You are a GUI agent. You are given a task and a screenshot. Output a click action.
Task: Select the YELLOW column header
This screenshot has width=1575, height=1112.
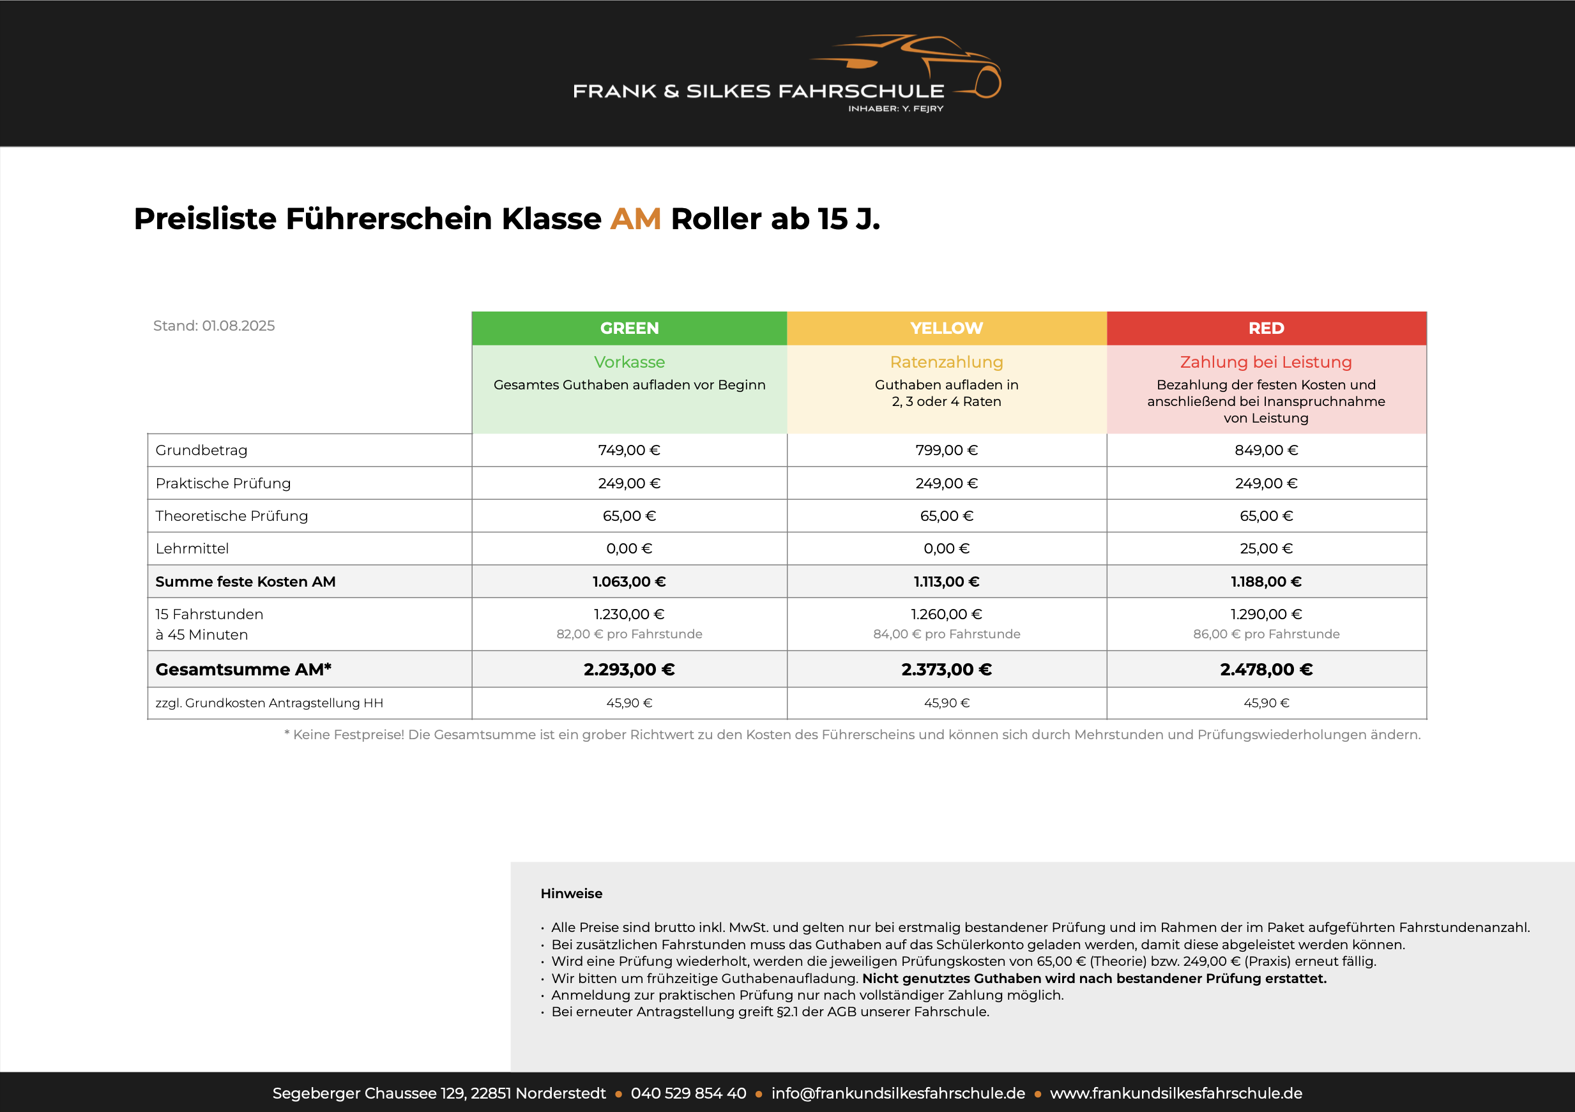point(946,328)
